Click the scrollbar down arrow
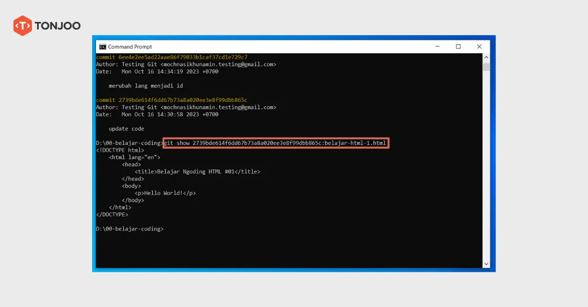588x307 pixels. coord(486,264)
